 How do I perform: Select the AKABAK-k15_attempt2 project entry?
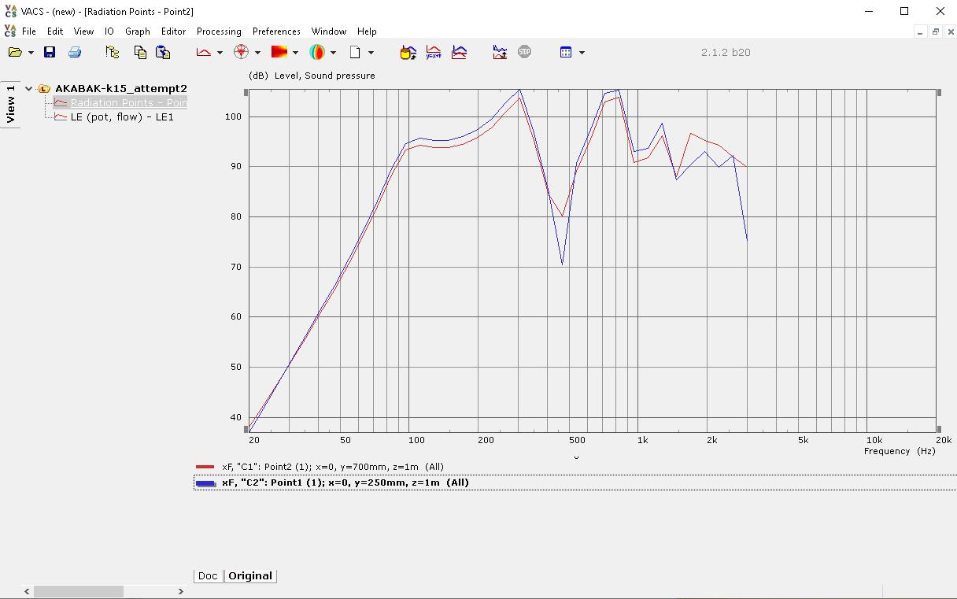click(121, 88)
